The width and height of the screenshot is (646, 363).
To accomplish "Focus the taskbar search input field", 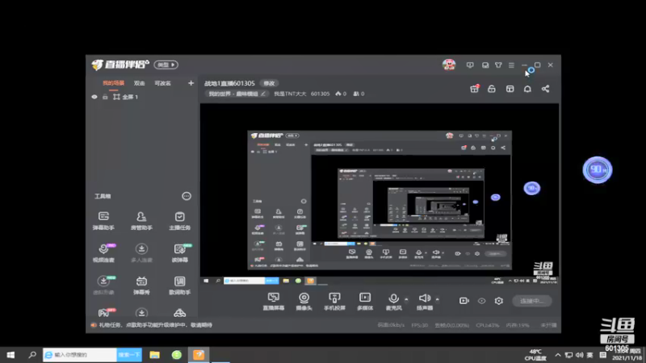I will pos(80,355).
